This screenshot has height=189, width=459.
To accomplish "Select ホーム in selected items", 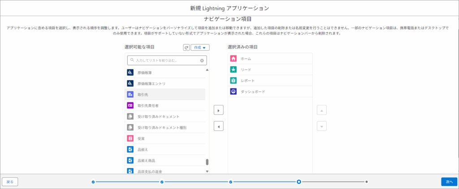I will 246,59.
